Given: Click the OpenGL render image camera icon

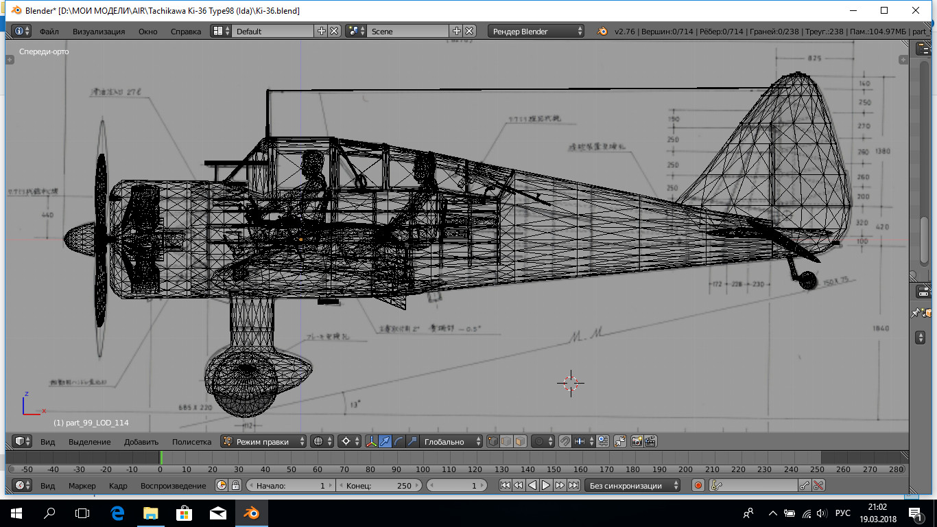Looking at the screenshot, I should 637,442.
